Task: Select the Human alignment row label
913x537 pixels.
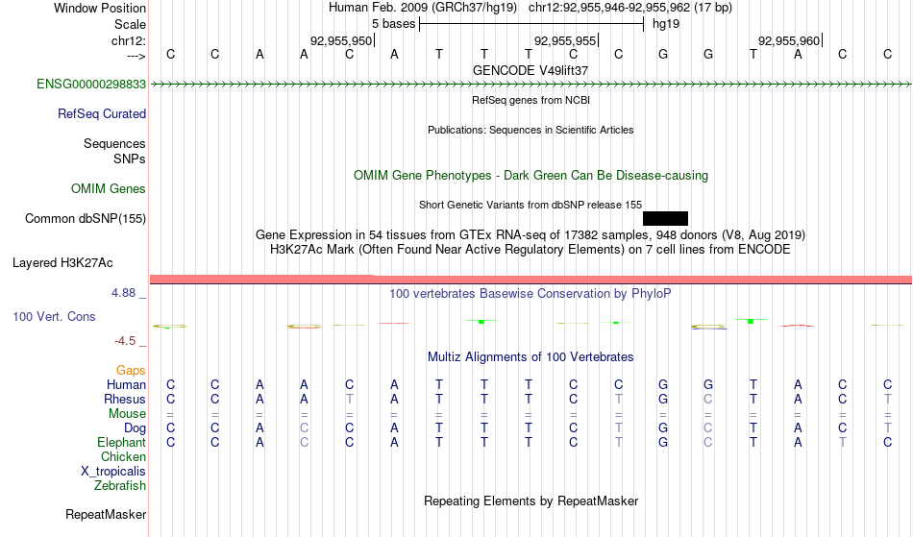Action: coord(126,384)
